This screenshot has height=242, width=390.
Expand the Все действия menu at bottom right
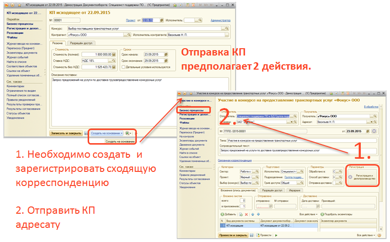coord(365,235)
